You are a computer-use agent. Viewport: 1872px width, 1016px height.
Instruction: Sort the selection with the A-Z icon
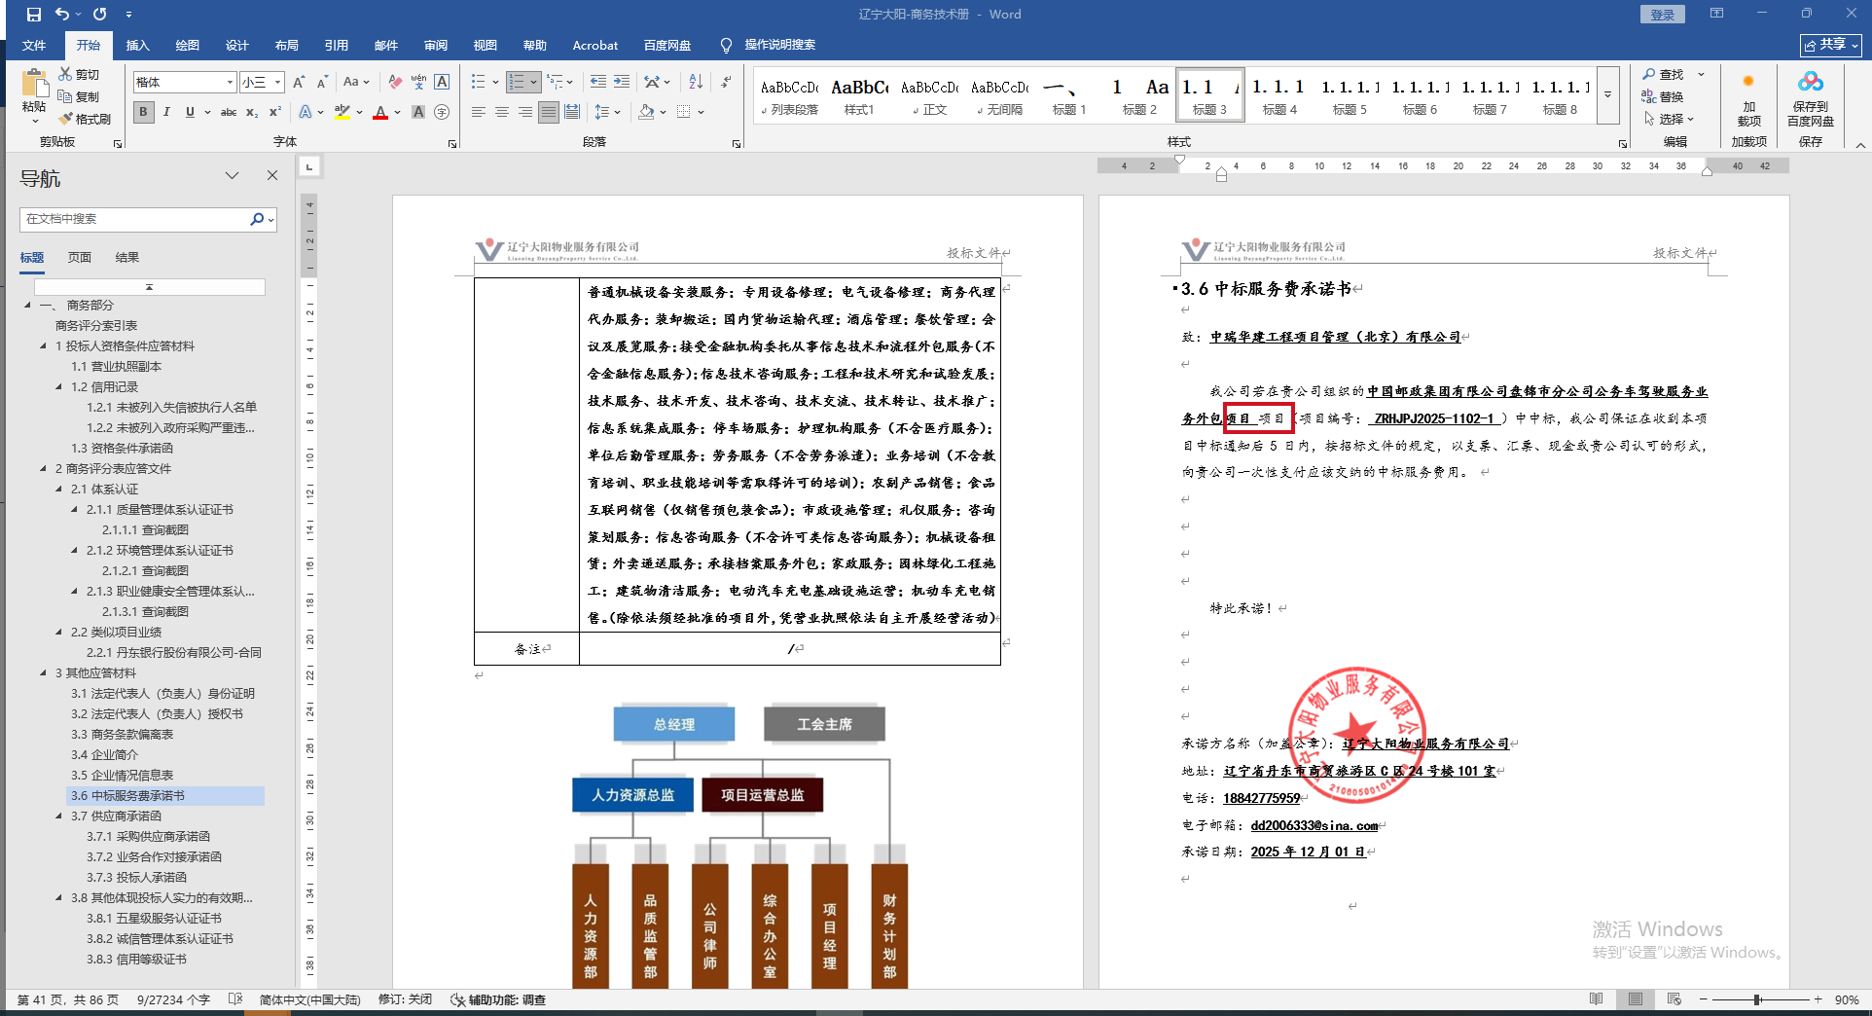coord(696,82)
